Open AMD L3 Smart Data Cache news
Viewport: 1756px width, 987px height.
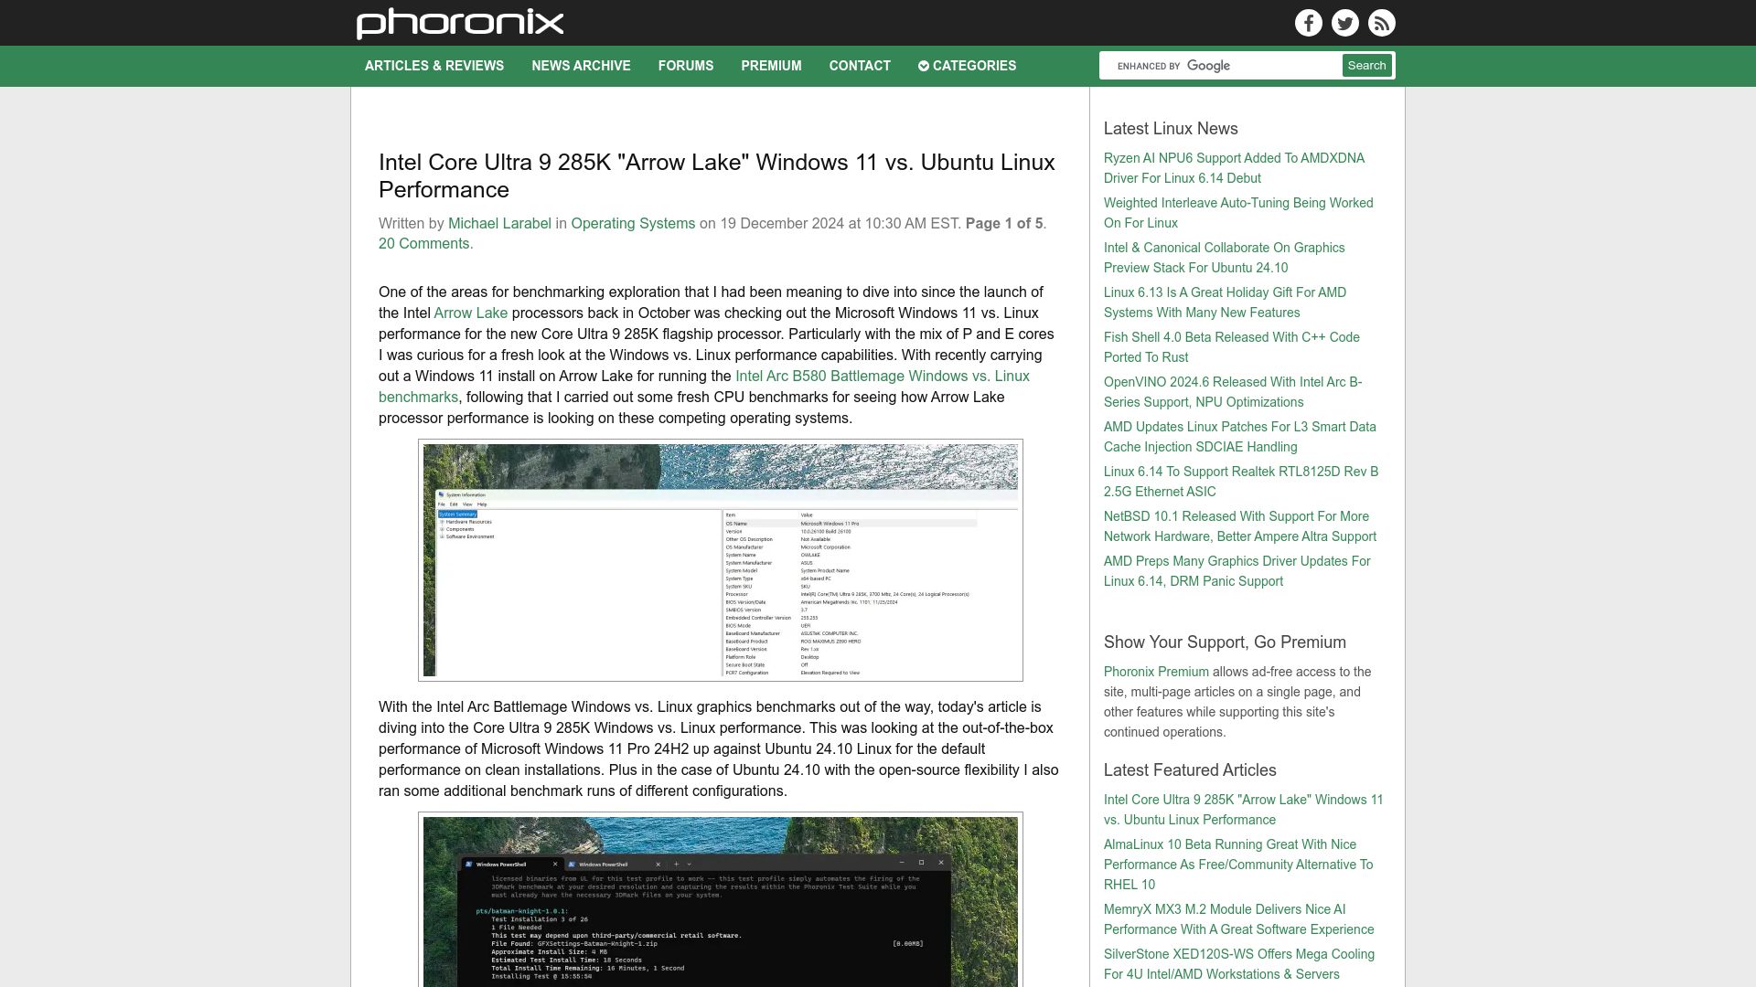click(x=1239, y=437)
